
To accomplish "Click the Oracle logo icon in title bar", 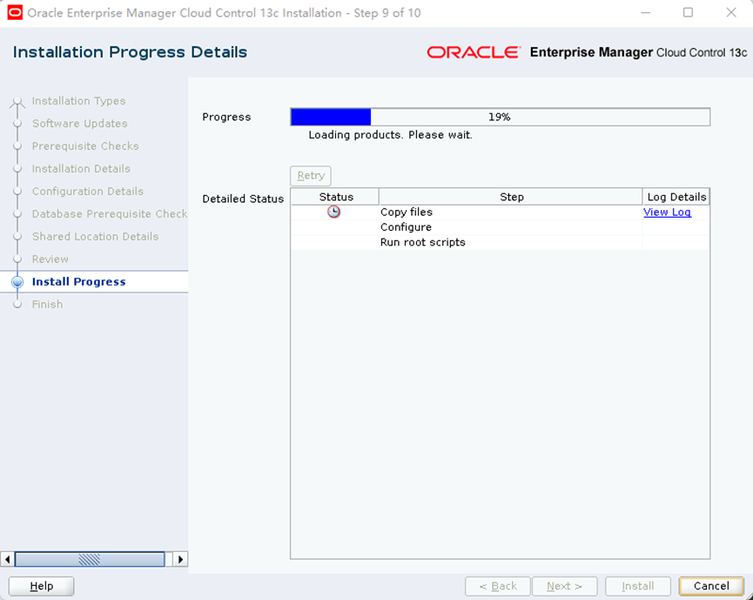I will (x=15, y=12).
